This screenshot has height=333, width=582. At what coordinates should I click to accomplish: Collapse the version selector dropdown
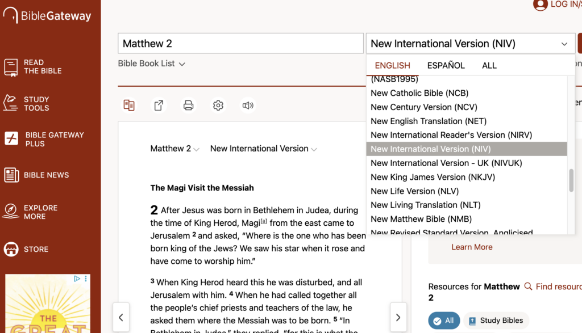[564, 44]
